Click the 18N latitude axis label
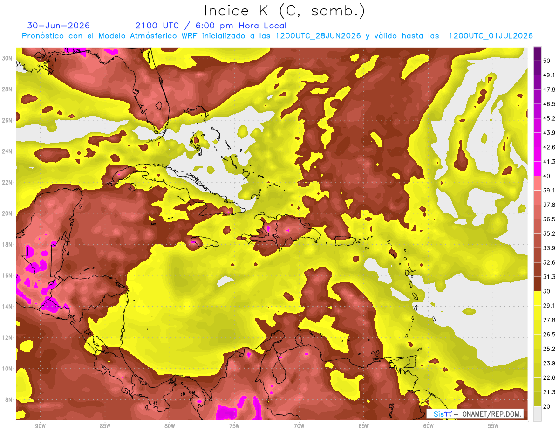Screen dimensions: 559x432 click(x=7, y=244)
